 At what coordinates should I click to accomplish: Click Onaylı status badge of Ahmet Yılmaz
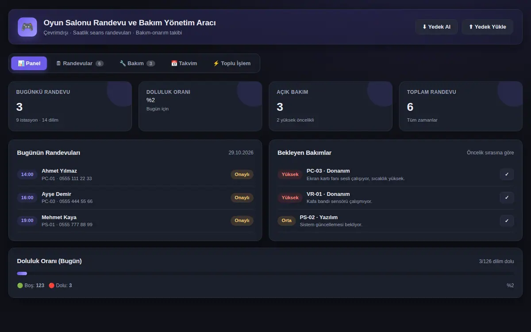pyautogui.click(x=242, y=174)
